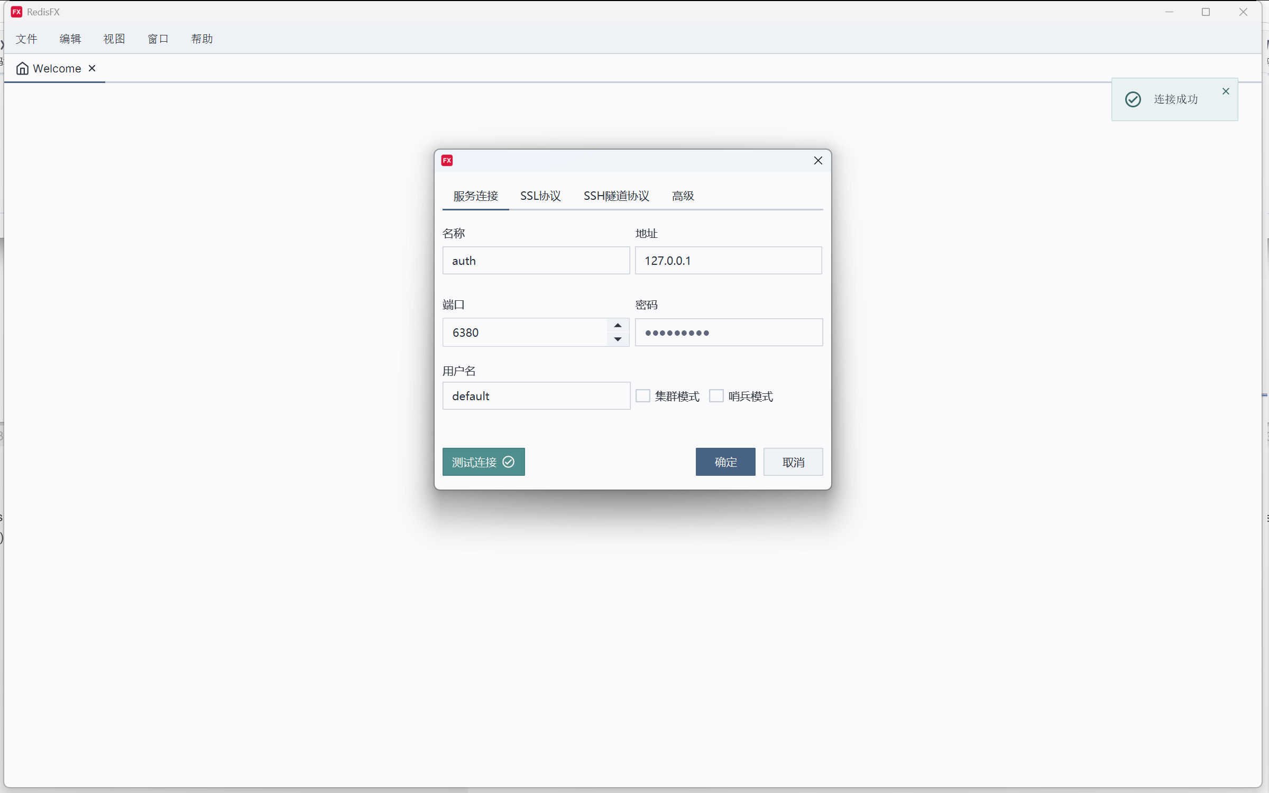Image resolution: width=1269 pixels, height=793 pixels.
Task: Click the 名称 field containing auth
Action: tap(536, 261)
